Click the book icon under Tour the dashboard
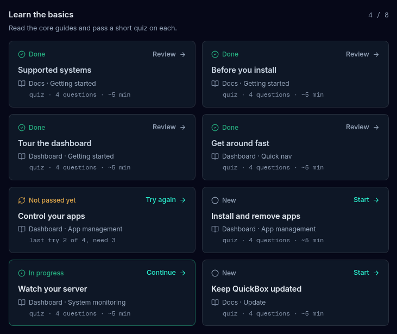Viewport: 397px width, 334px height. click(x=22, y=156)
